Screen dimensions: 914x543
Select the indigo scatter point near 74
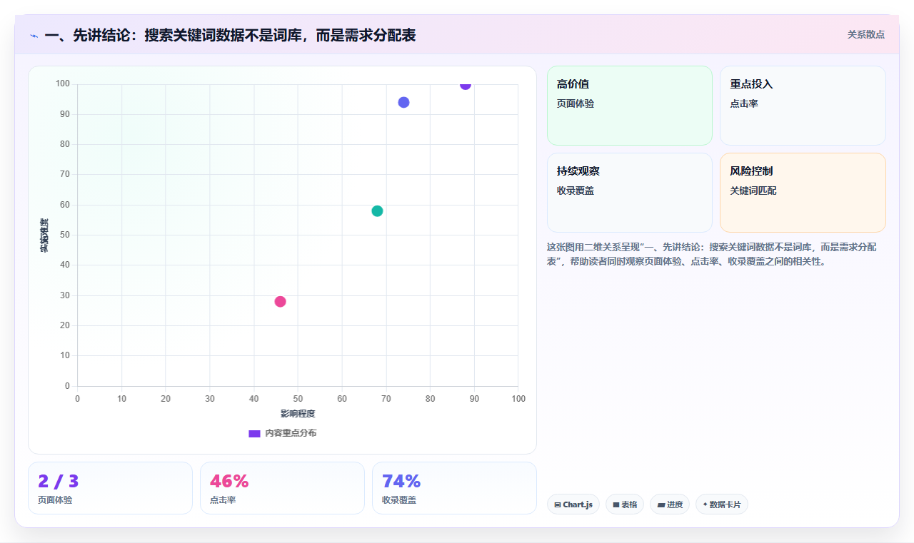[403, 103]
